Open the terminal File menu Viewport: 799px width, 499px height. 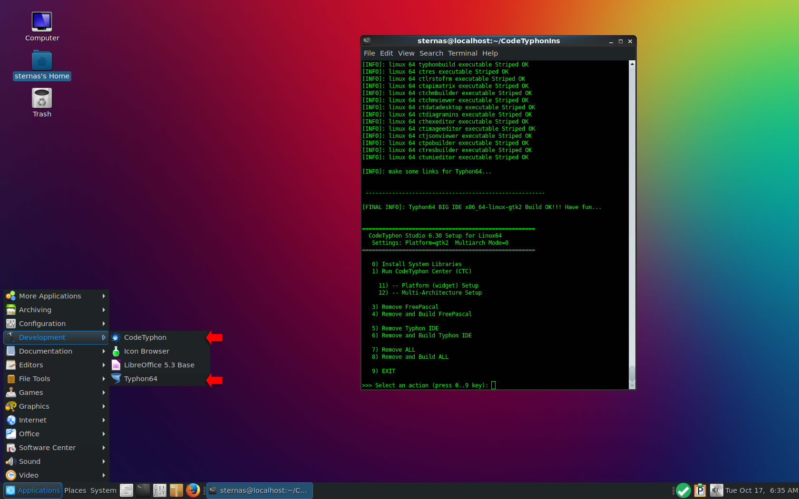(x=370, y=53)
